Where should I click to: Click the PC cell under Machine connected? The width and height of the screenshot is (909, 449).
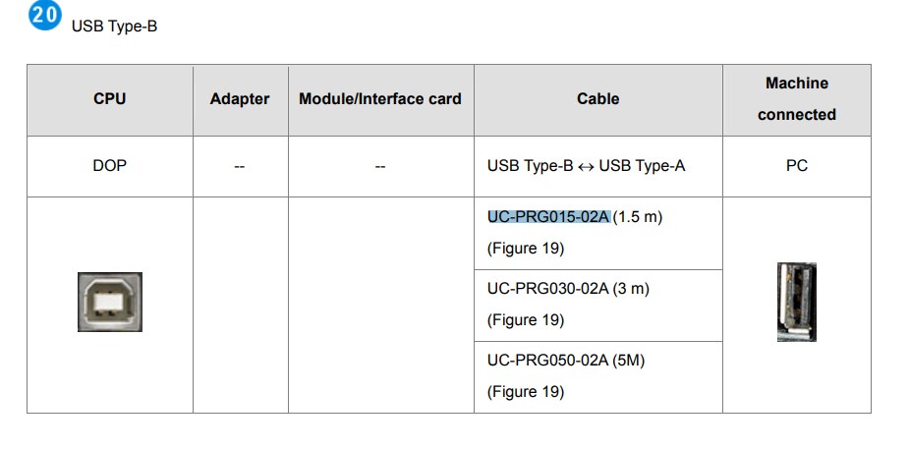pos(796,166)
